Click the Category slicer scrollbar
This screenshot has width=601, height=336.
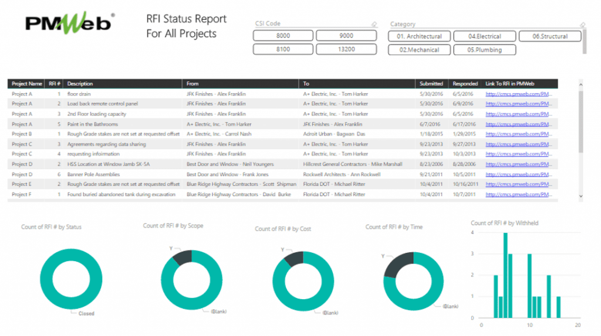click(585, 41)
